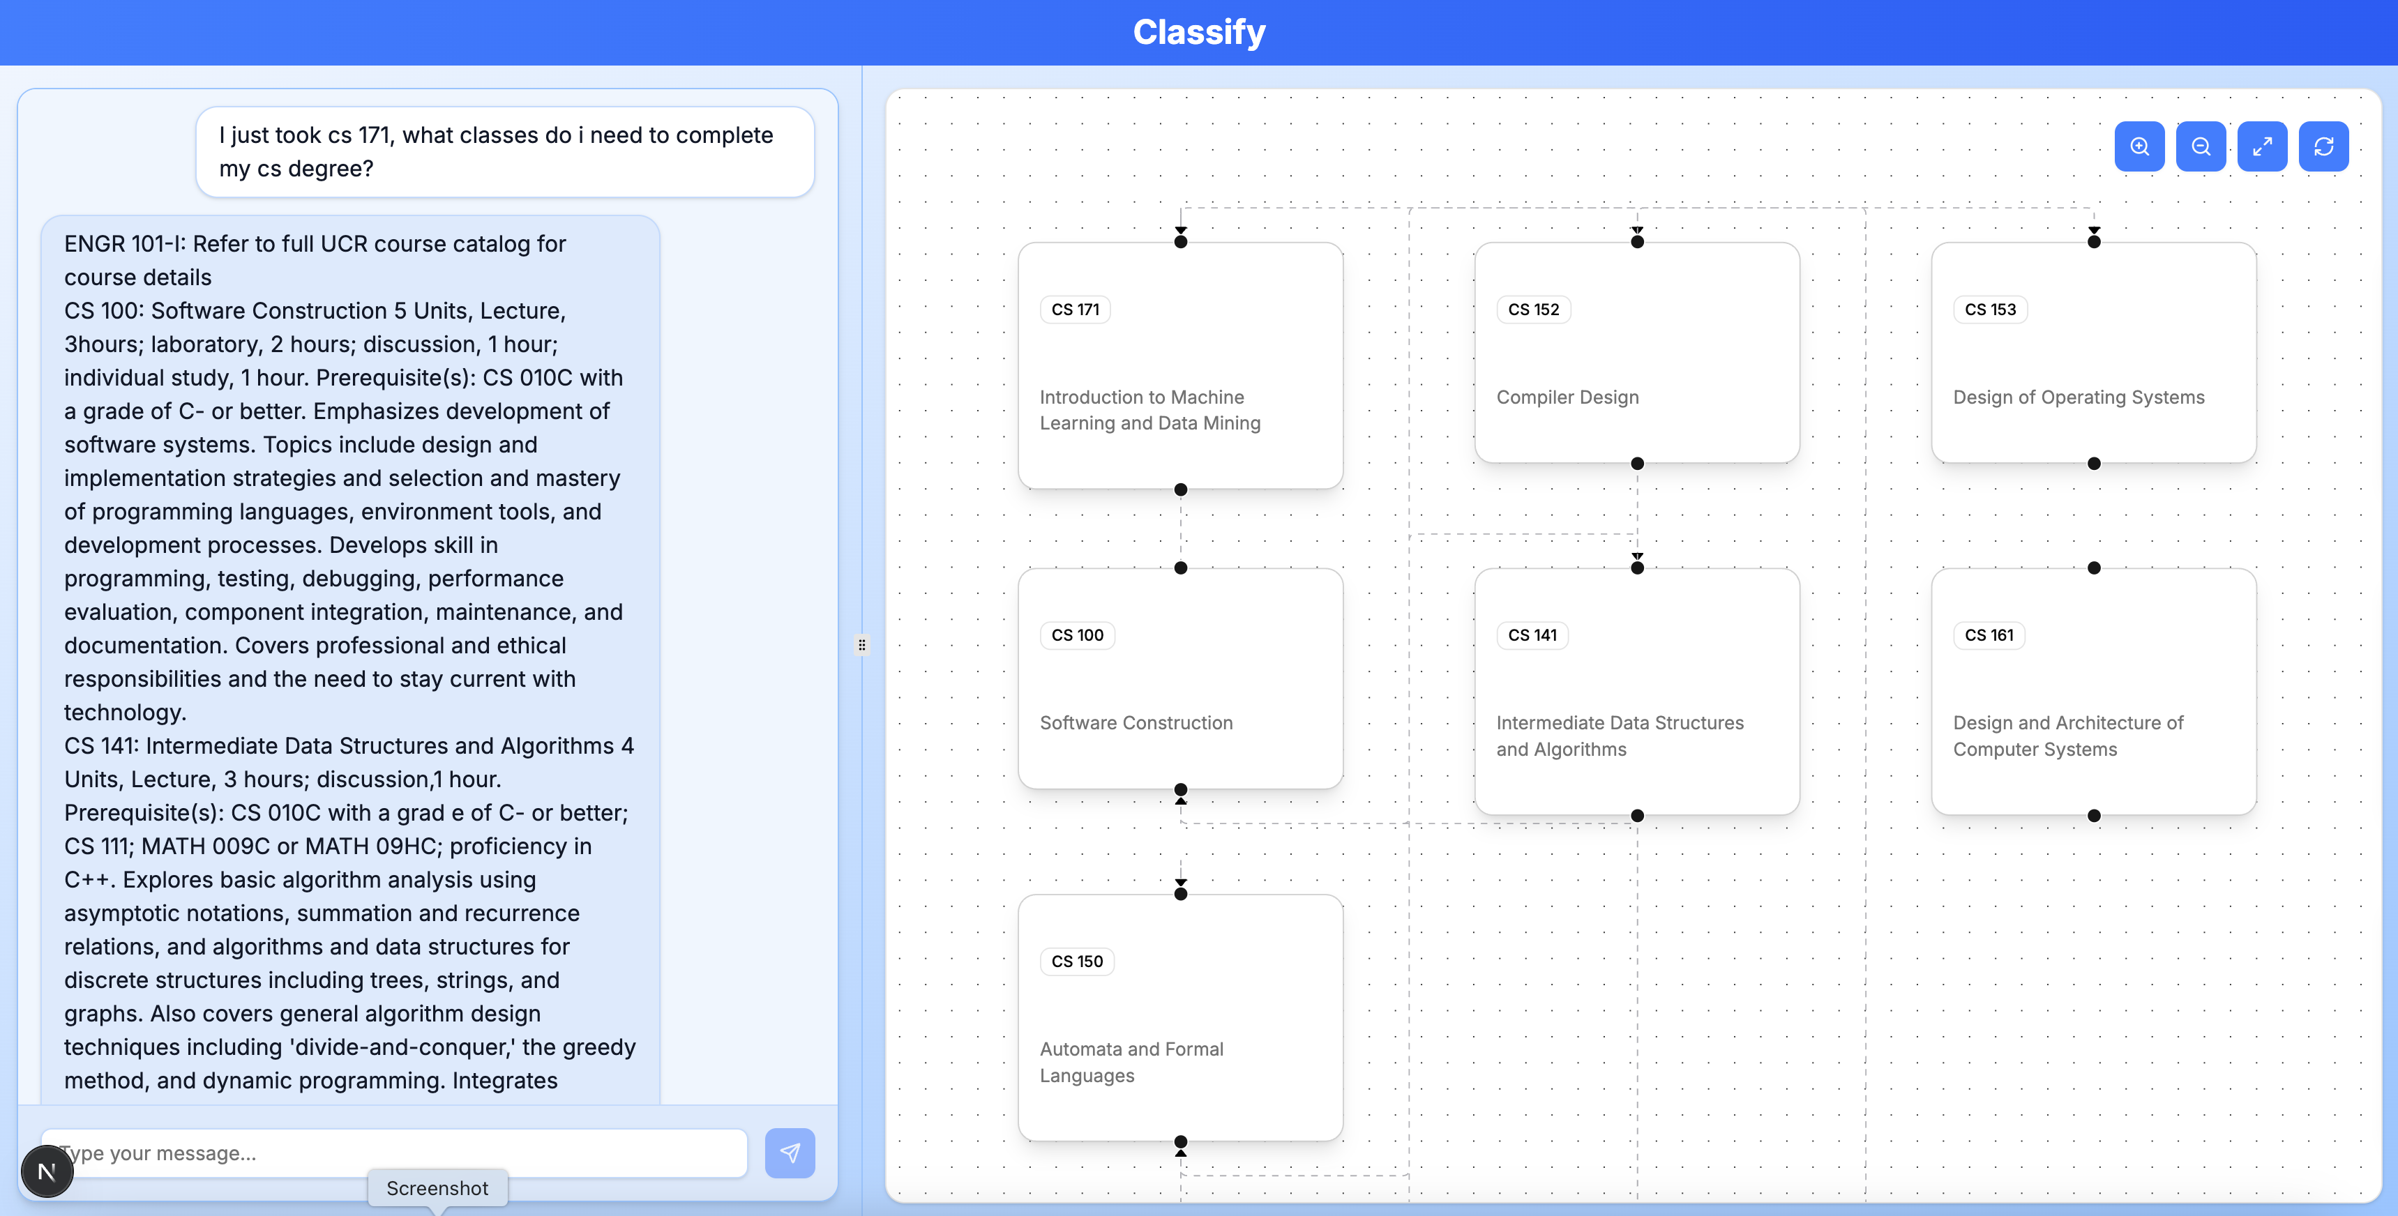Click the zoom in magnifier icon

2139,146
